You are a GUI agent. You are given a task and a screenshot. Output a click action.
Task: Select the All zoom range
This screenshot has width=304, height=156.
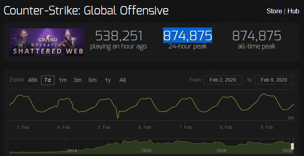click(x=122, y=80)
